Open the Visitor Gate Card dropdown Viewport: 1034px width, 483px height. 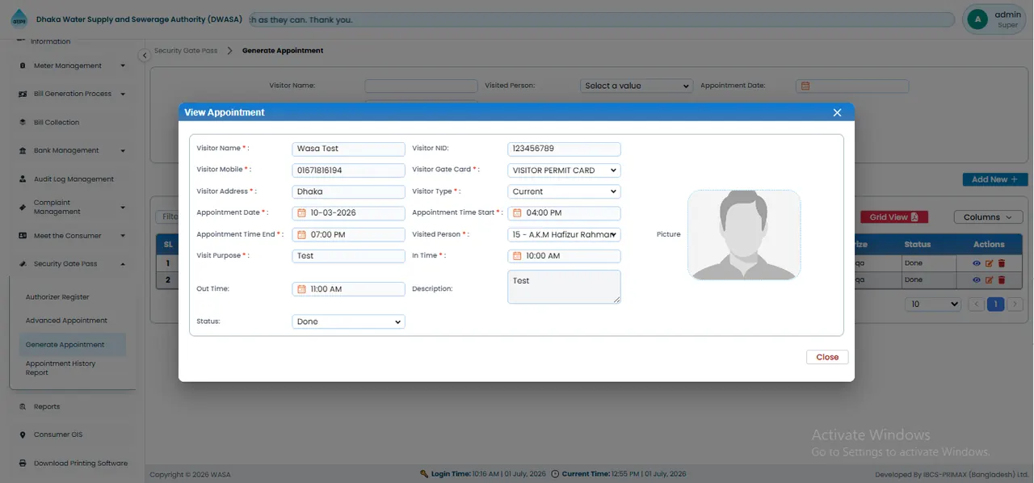tap(564, 170)
